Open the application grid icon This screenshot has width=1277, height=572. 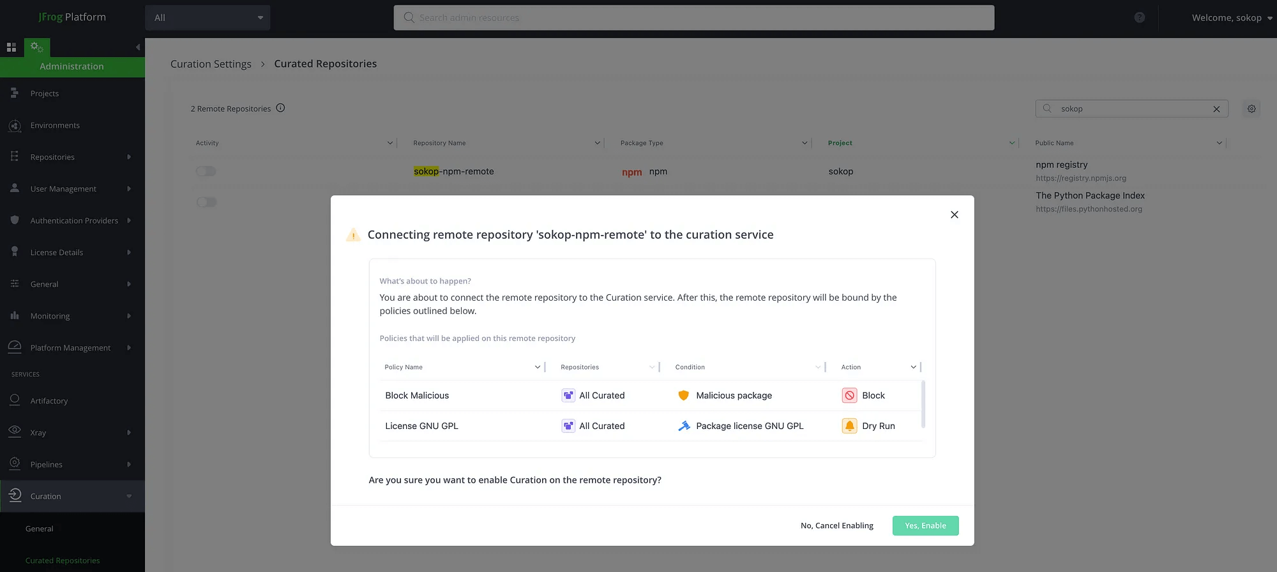click(x=11, y=47)
